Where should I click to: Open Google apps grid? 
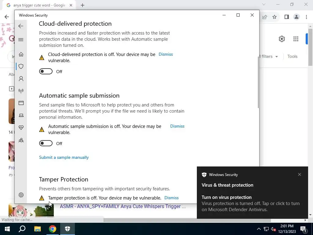[296, 39]
